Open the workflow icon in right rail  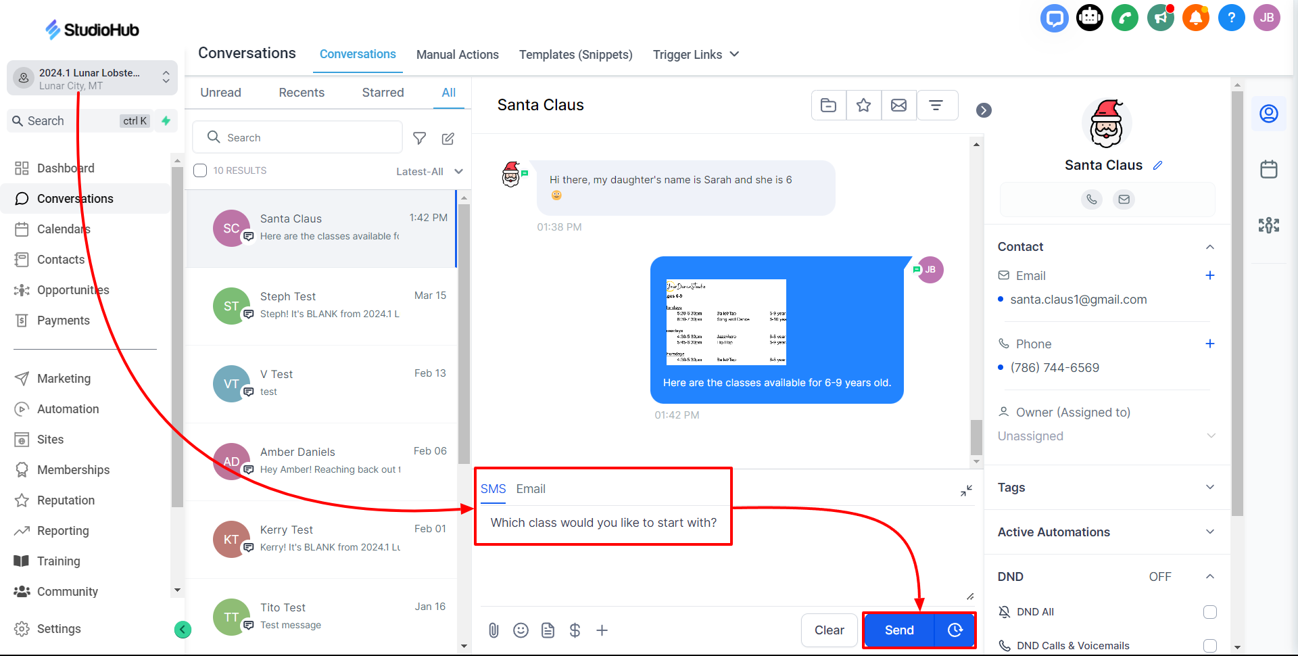click(x=1269, y=225)
